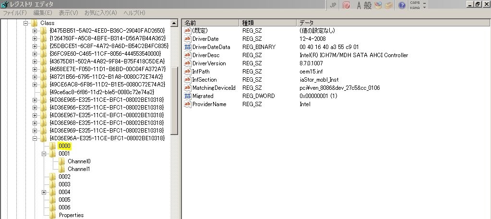The width and height of the screenshot is (491, 219).
Task: Click the data 'Intel(R) ICH7M/MDH SATA AHCI Controller'
Action: coord(354,55)
